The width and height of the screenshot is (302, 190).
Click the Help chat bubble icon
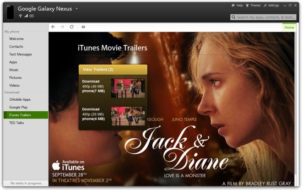pyautogui.click(x=233, y=5)
